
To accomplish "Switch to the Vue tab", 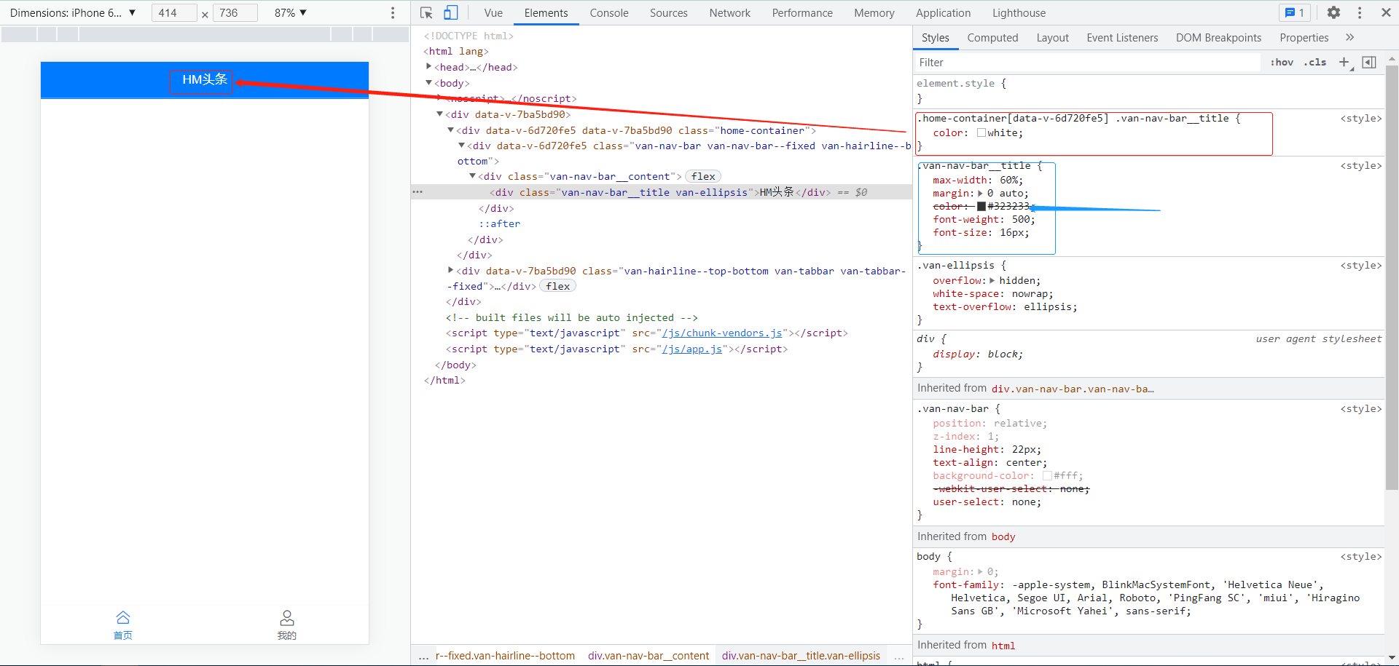I will coord(493,13).
